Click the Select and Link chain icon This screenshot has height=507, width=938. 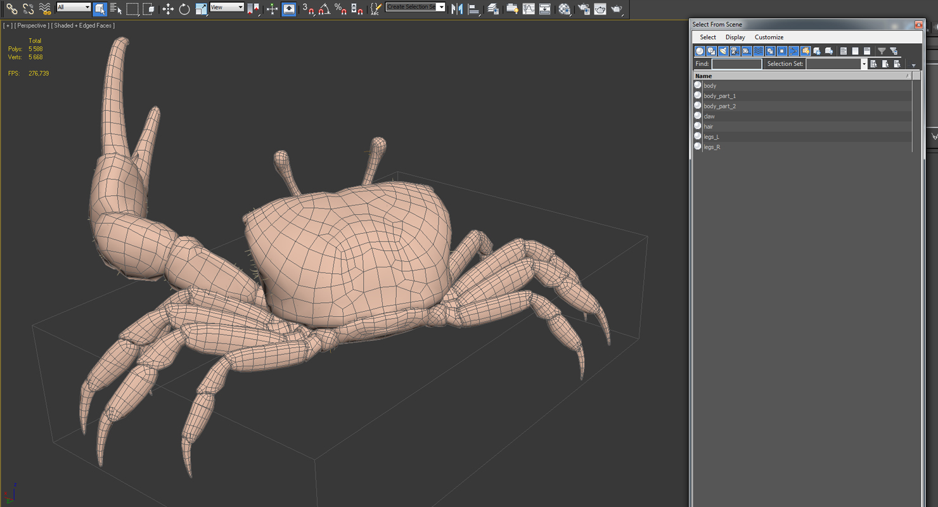pos(11,9)
